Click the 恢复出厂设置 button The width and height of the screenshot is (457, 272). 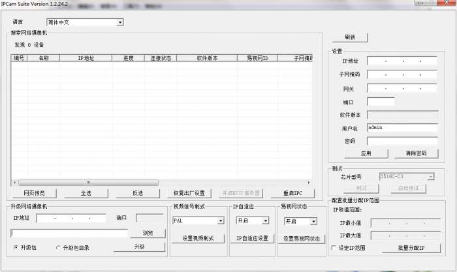tap(189, 193)
